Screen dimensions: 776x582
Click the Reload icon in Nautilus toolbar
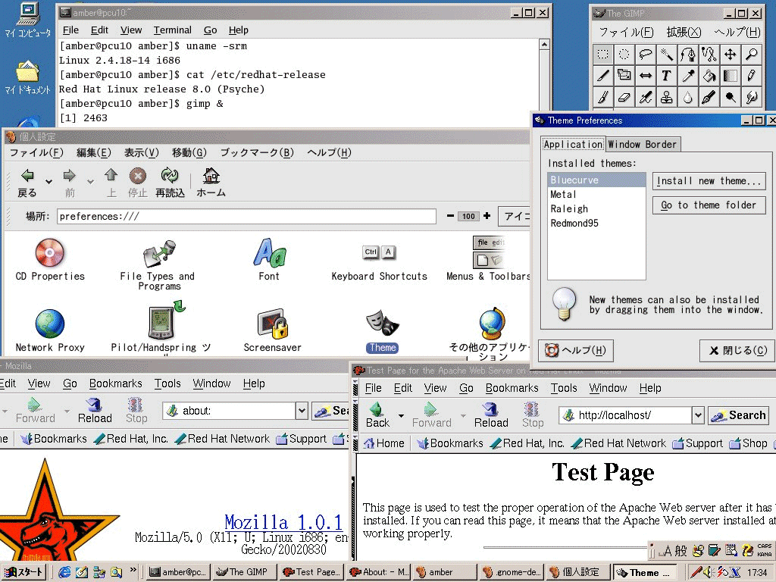pyautogui.click(x=170, y=183)
